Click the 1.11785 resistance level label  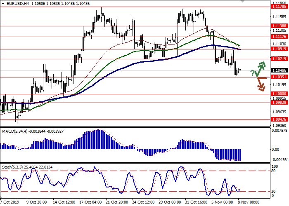[279, 7]
